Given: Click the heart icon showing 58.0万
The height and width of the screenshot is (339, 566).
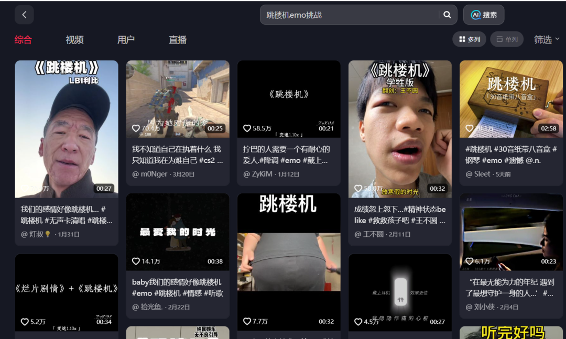Looking at the screenshot, I should tap(358, 188).
